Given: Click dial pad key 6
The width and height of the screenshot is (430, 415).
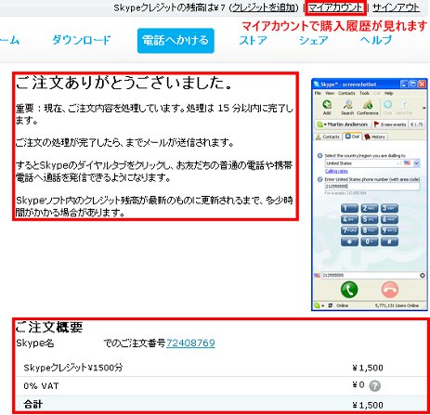Looking at the screenshot, I should coord(389,219).
